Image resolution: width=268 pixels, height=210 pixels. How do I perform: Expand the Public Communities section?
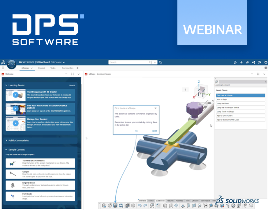6,141
